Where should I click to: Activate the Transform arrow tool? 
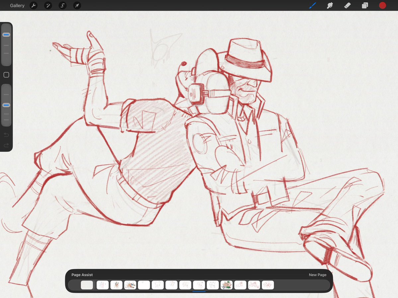pos(77,5)
